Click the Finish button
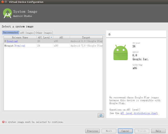This screenshot has height=134, width=168. [142, 131]
